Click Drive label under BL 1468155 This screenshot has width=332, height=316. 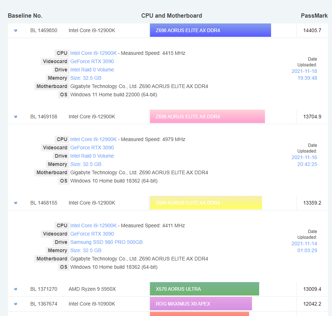pyautogui.click(x=61, y=242)
